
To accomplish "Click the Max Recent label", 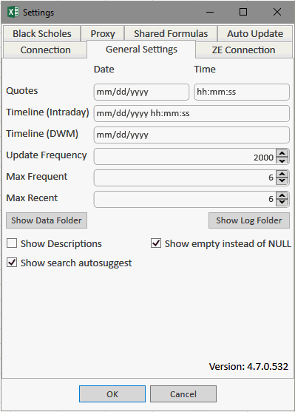I will click(x=32, y=198).
